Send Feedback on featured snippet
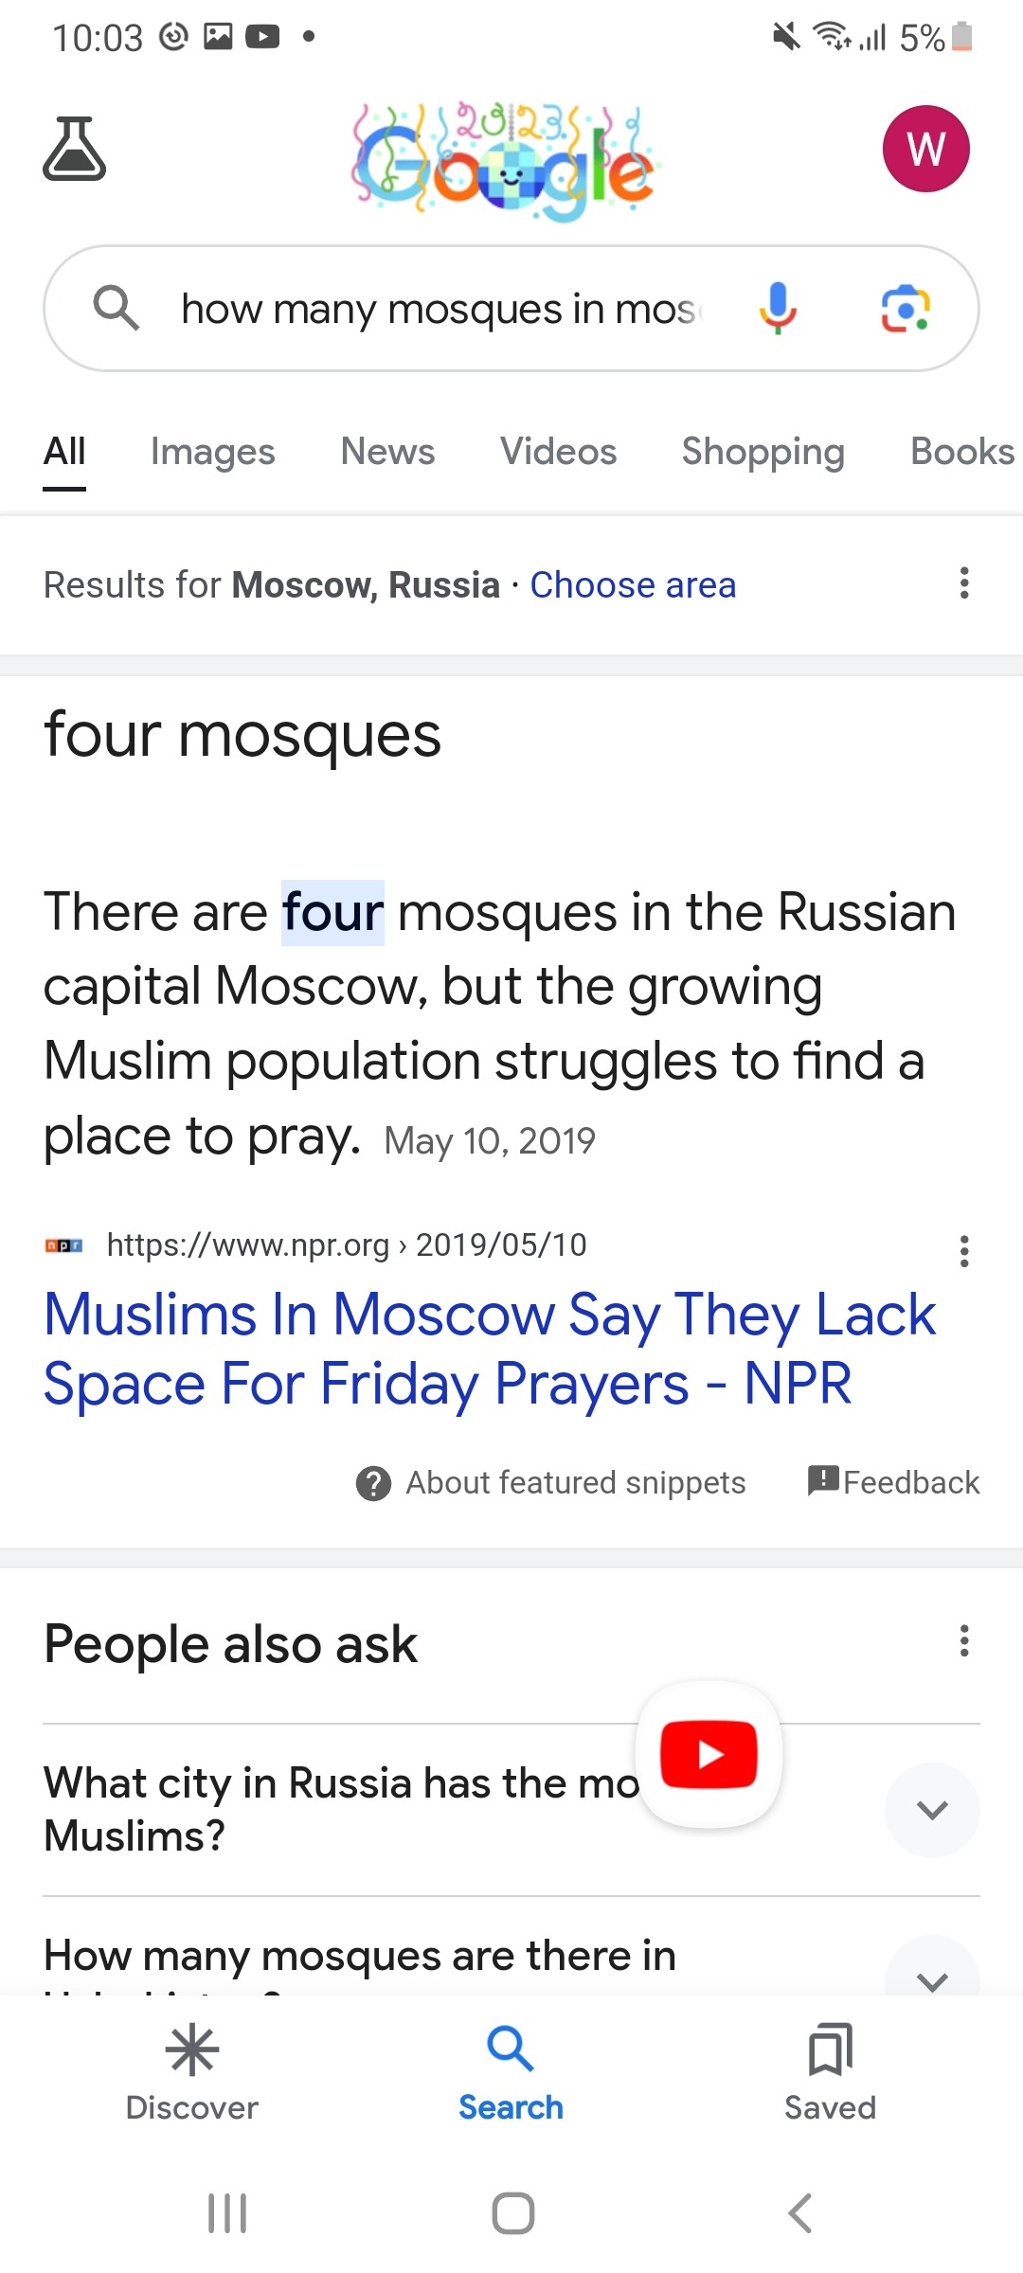 (x=894, y=1482)
